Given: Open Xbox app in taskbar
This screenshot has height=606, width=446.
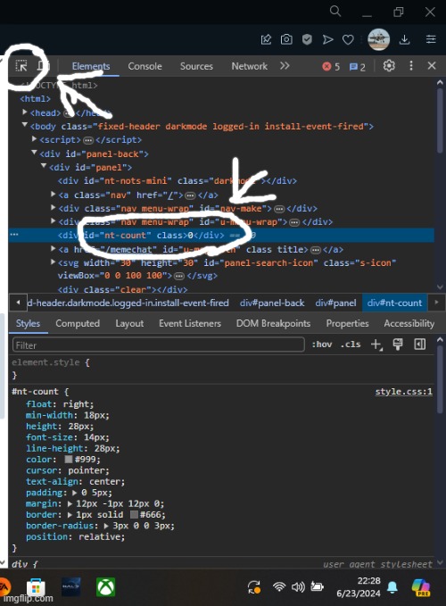Looking at the screenshot, I should [x=106, y=587].
